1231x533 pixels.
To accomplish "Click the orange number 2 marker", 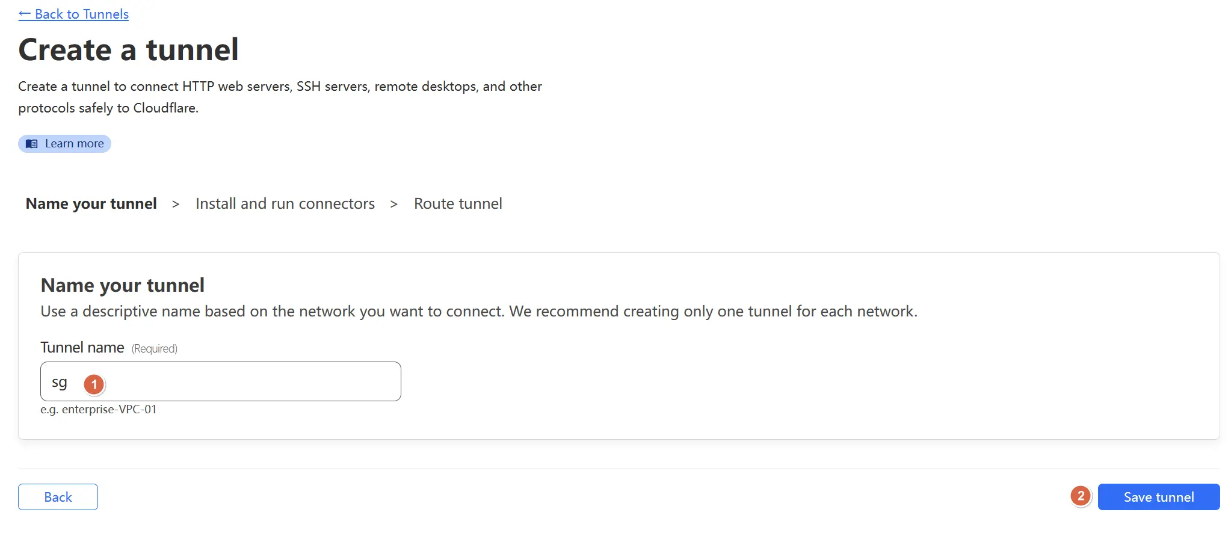I will click(x=1081, y=496).
